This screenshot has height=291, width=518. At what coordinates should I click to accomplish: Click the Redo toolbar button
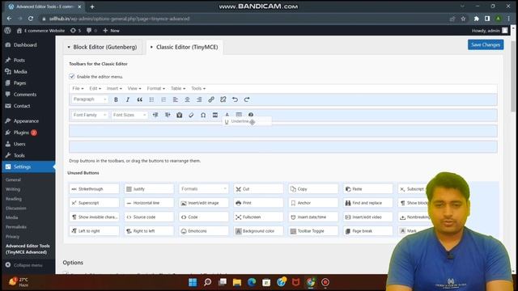tap(247, 99)
